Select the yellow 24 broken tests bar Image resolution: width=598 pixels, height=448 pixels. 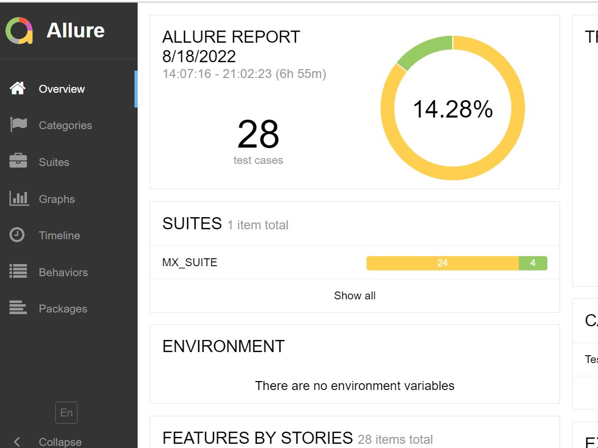pos(442,263)
